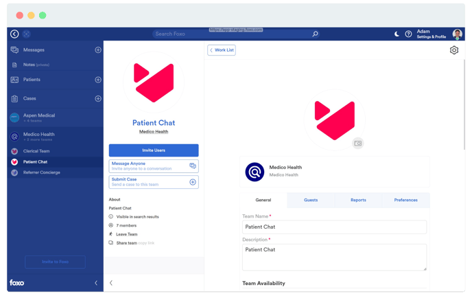Viewport: 472px width, 296px height.
Task: Click the search magnifier icon
Action: 315,34
